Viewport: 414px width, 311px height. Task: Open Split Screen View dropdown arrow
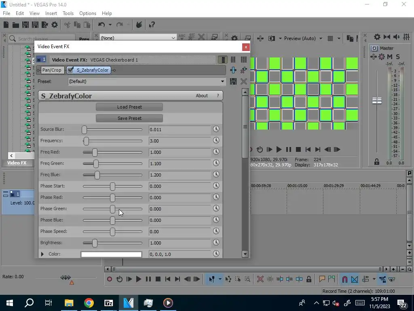coord(280,38)
